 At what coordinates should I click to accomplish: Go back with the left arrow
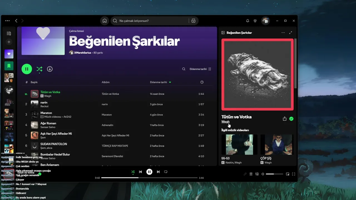click(16, 21)
